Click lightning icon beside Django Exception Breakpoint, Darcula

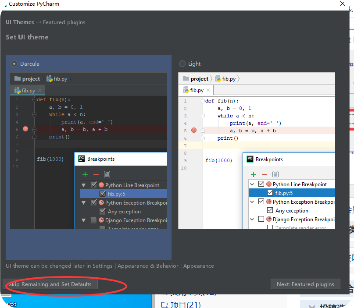coord(101,220)
